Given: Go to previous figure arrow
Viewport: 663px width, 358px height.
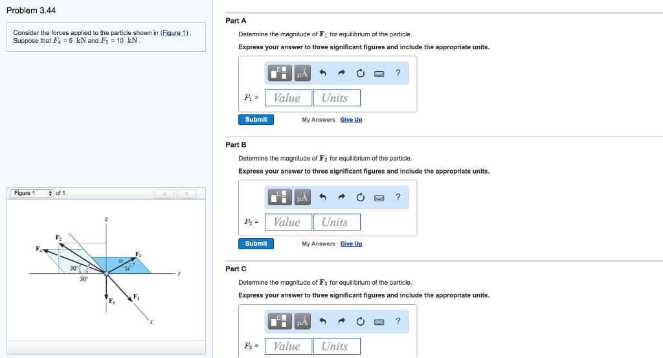Looking at the screenshot, I should [x=165, y=194].
